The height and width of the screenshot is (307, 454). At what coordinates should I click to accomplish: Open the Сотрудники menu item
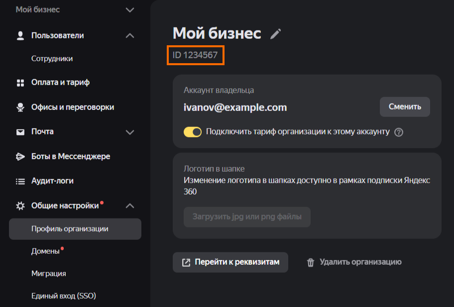pyautogui.click(x=52, y=59)
